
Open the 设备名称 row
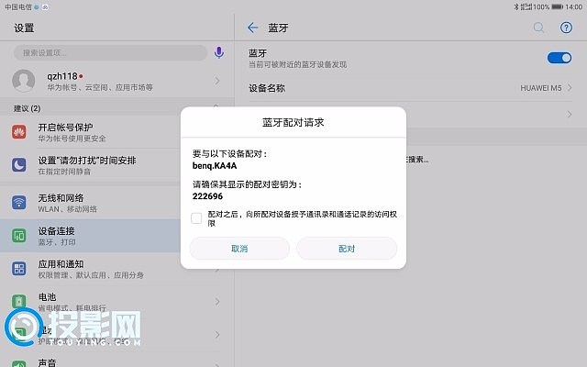(410, 88)
